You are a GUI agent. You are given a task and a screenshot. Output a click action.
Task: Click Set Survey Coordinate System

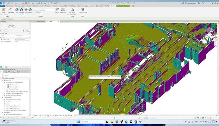72,11
